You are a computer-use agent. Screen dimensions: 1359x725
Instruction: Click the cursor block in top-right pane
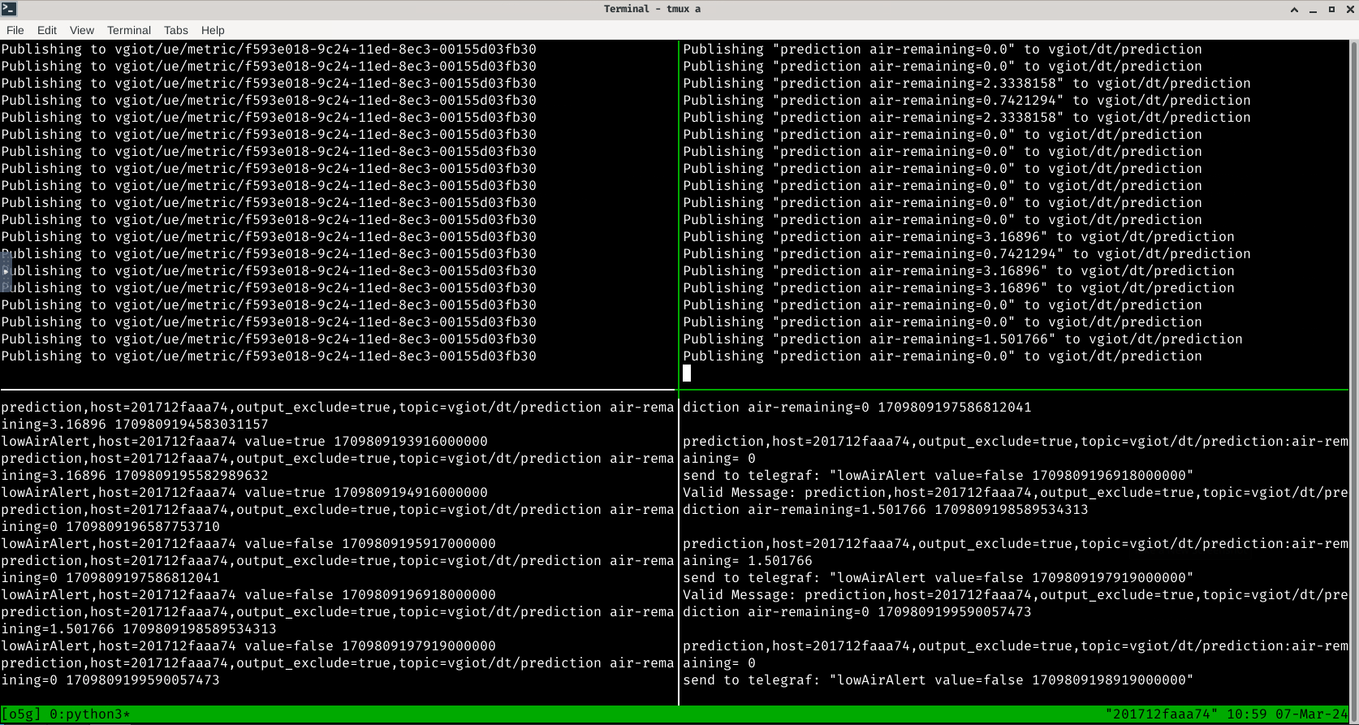click(687, 373)
